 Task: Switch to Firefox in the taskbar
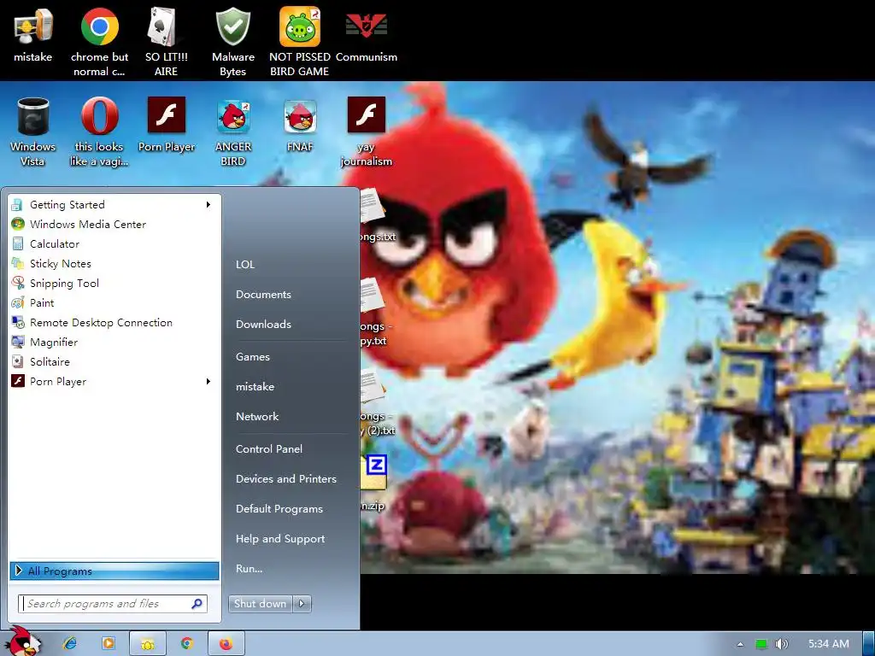pos(226,644)
